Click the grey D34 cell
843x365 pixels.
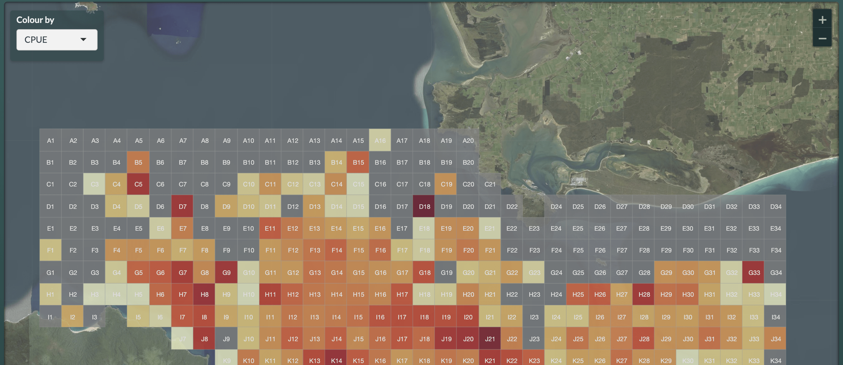[775, 206]
